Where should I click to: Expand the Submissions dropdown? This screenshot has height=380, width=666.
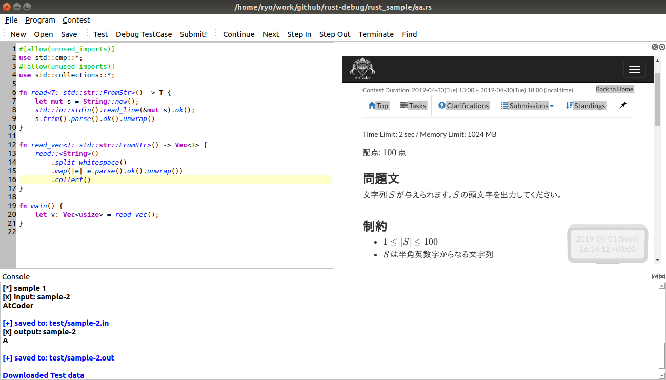pyautogui.click(x=527, y=106)
